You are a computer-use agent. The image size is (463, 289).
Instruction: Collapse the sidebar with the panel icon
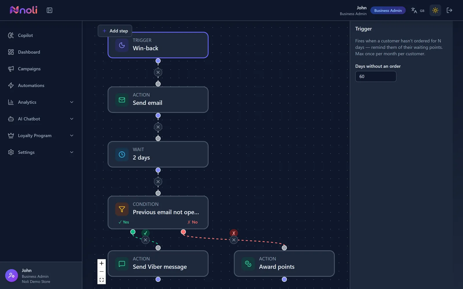click(x=49, y=10)
